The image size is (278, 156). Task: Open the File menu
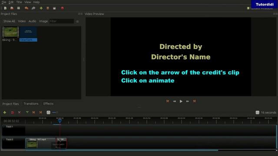4,2
